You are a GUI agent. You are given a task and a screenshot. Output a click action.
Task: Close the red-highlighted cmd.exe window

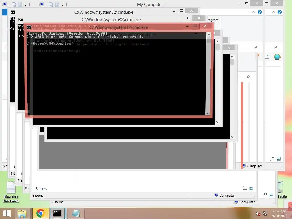coord(205,26)
